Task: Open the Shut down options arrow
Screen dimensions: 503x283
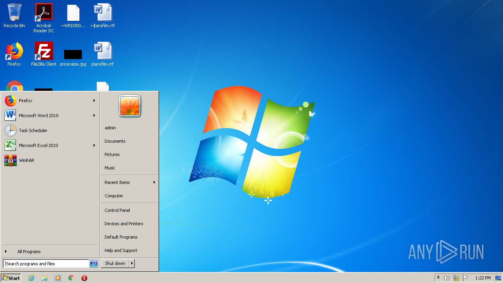Action: point(132,263)
